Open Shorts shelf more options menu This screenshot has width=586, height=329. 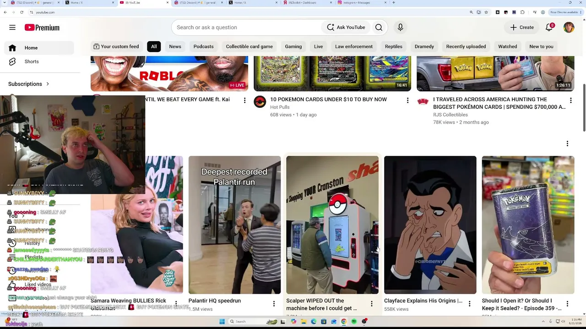pyautogui.click(x=567, y=143)
